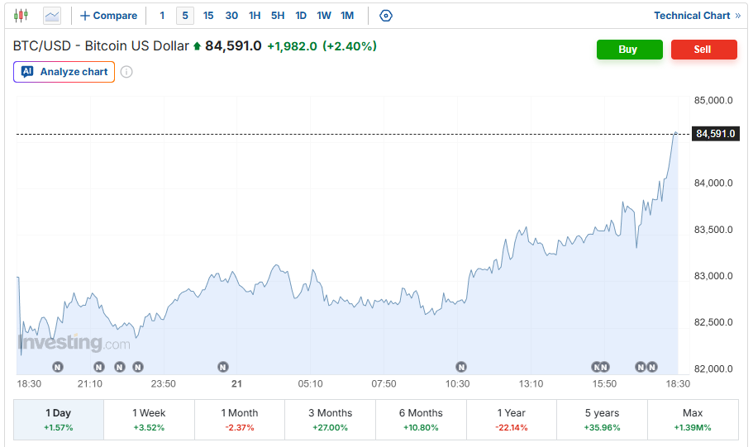This screenshot has height=447, width=753.
Task: Add a comparison with Compare button
Action: (108, 16)
